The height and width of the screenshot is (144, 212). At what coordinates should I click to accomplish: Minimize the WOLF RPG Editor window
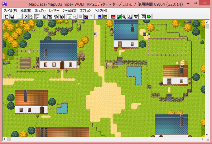[188, 3]
